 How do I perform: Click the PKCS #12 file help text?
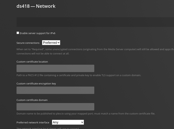(x=79, y=75)
